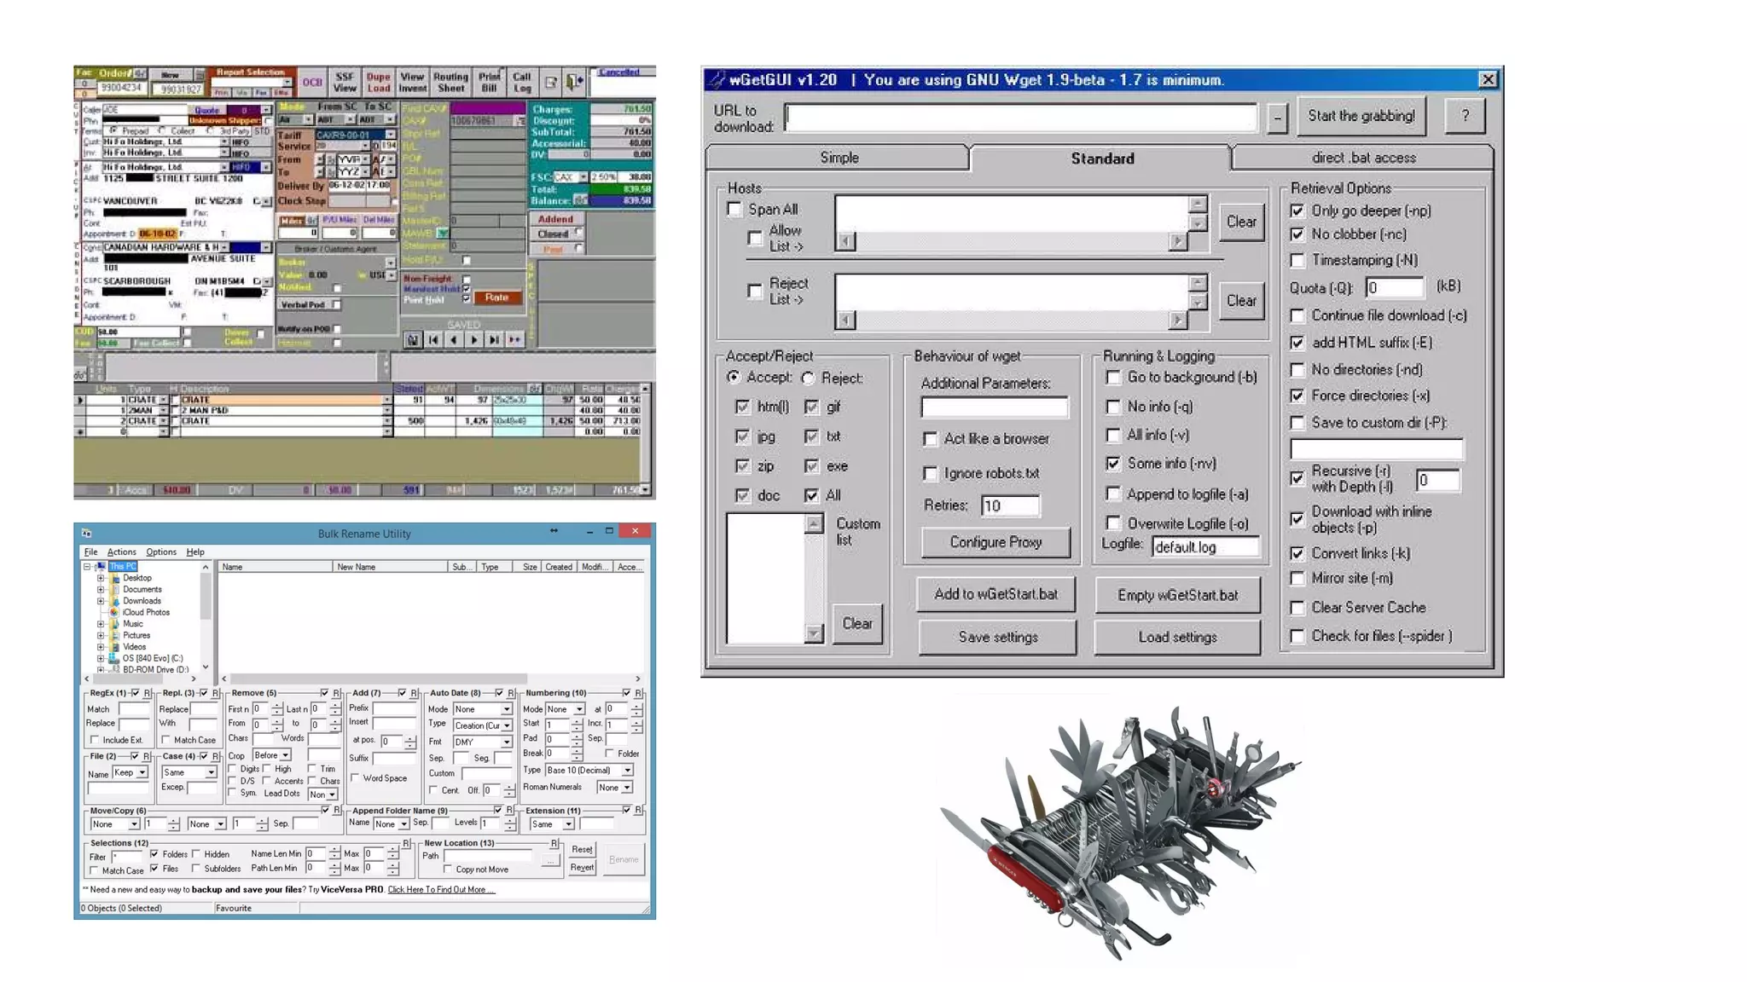
Task: Click the question mark help button in wGetGUI
Action: (x=1465, y=116)
